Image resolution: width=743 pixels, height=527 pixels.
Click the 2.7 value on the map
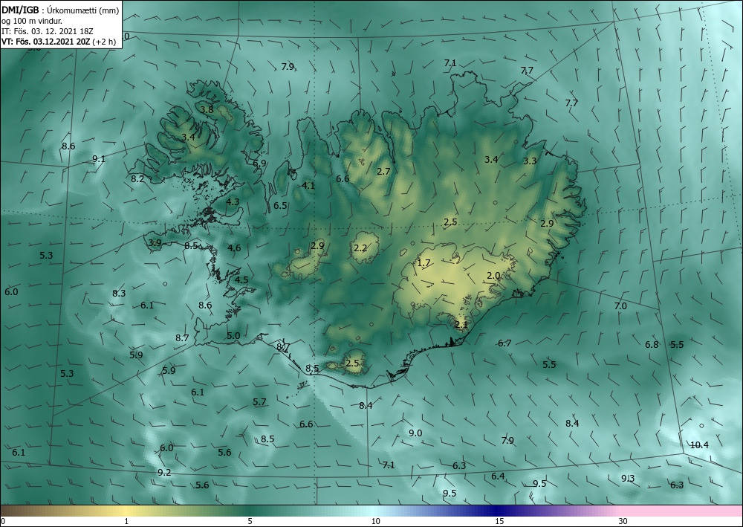[x=383, y=171]
